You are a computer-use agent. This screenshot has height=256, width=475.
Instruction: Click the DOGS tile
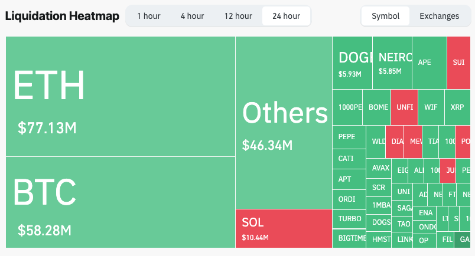(x=379, y=222)
